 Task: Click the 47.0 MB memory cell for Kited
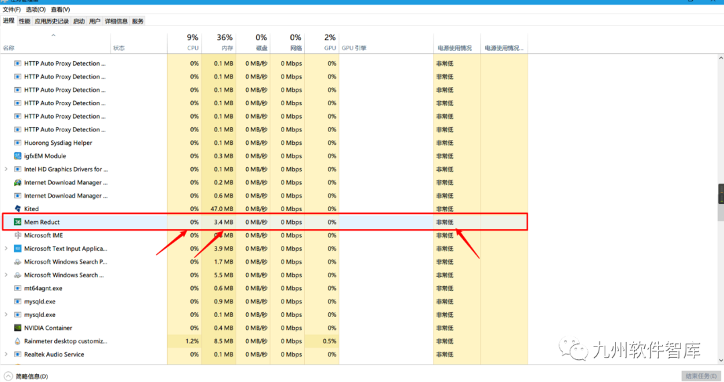219,209
